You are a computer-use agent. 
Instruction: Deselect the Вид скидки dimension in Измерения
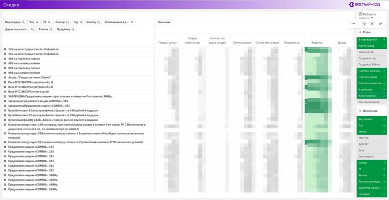click(372, 119)
